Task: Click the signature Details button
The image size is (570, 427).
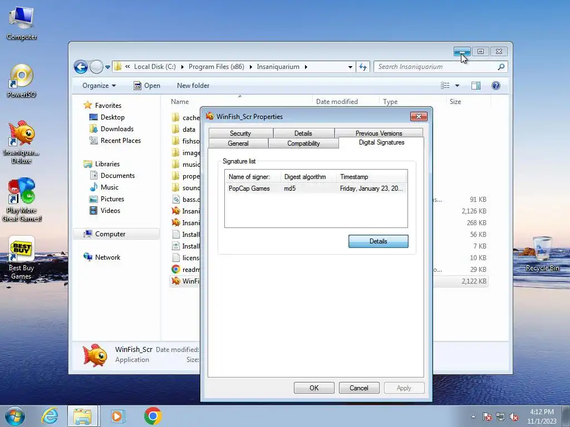Action: [x=378, y=241]
